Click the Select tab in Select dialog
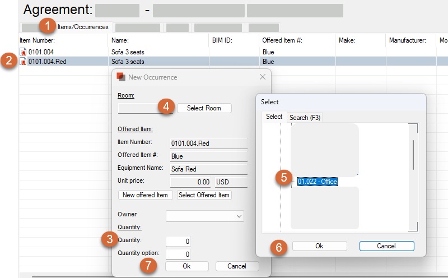 tap(274, 117)
